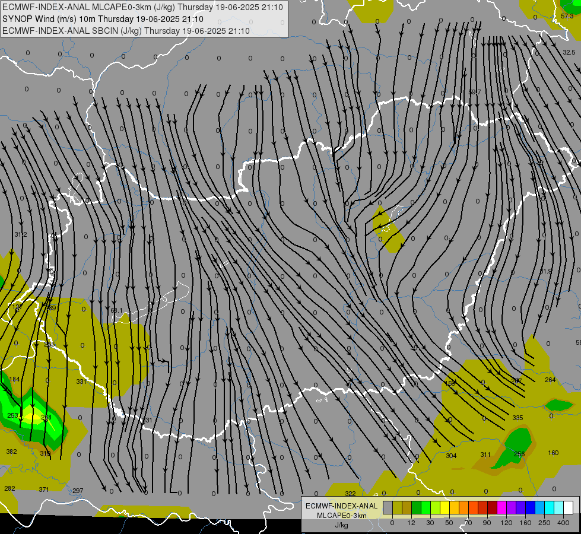Click the 68.1 value on the map
The image size is (581, 534).
(x=116, y=310)
